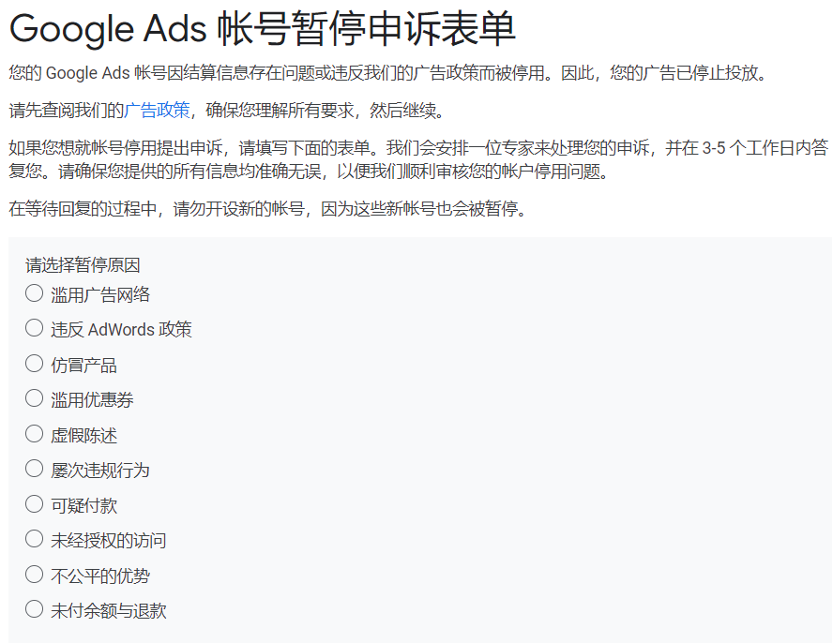Viewport: 833px width, 643px height.
Task: Select 仿冒产品 radio button
Action: [35, 364]
